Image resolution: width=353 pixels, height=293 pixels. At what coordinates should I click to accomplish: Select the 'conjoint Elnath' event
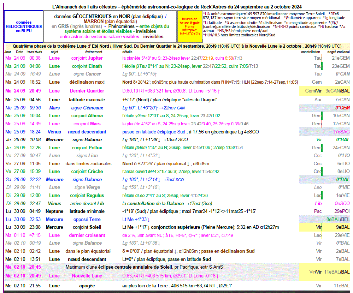coord(87,66)
